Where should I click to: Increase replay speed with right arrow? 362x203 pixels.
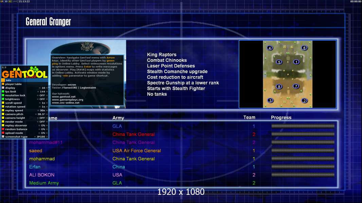pos(47,110)
